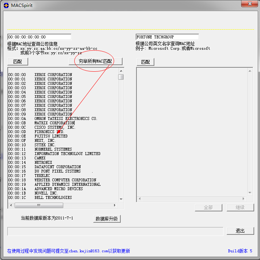This screenshot has width=260, height=260.
Task: Click the email link text chen.kejin@163.com
Action: coord(88,251)
